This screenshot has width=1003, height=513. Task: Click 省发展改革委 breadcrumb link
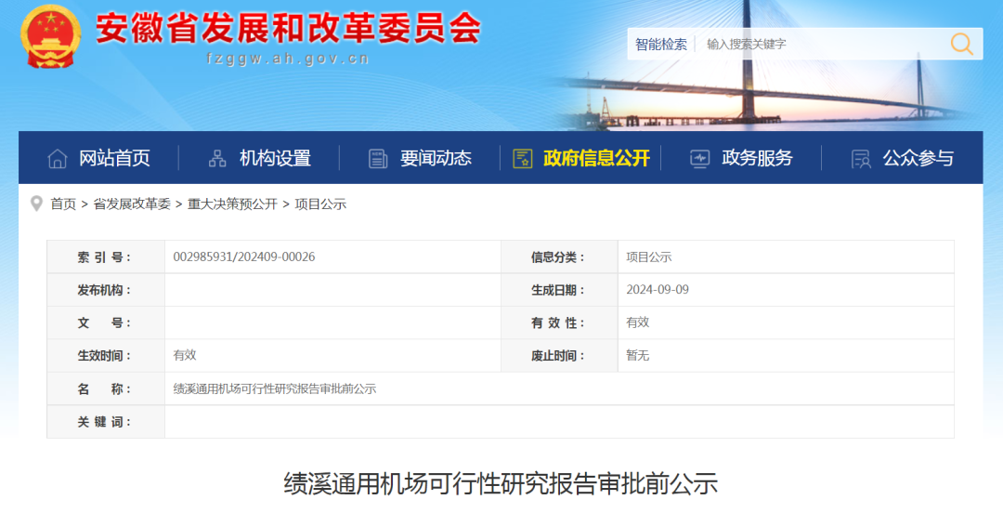coord(132,204)
